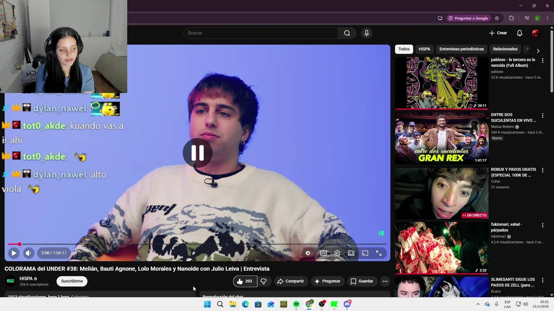Viewport: 554px width, 311px height.
Task: Click the Preguntar button below the video
Action: tap(327, 281)
